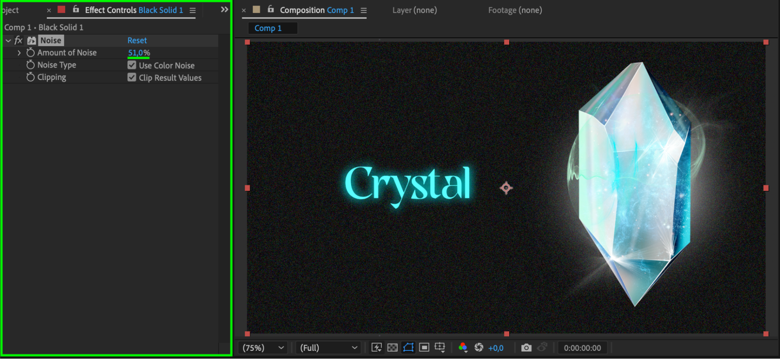This screenshot has height=359, width=780.
Task: Click the Amount of Noise stopwatch
Action: point(30,52)
